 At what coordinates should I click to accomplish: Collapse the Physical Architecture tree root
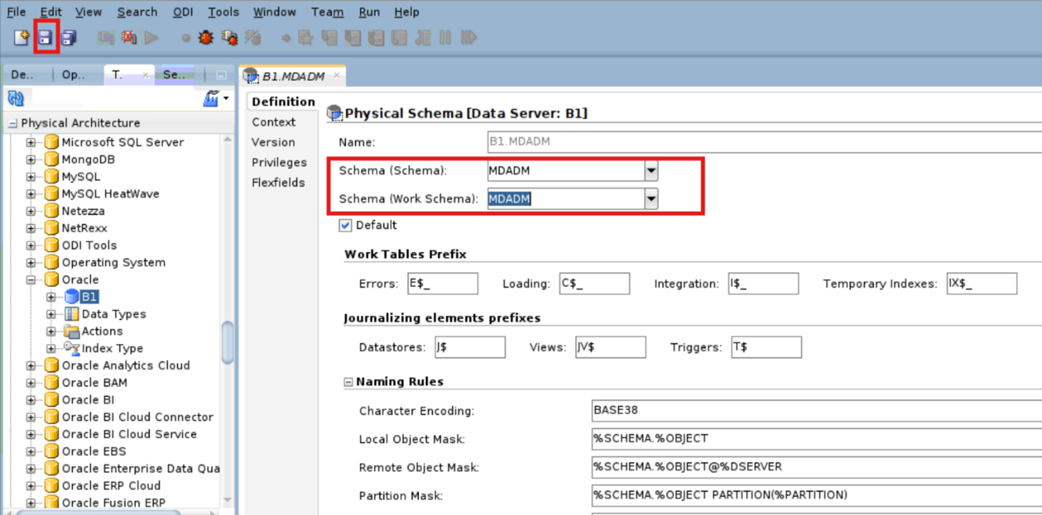pos(13,123)
